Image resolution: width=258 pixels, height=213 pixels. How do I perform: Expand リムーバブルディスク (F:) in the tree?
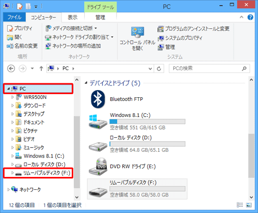(x=12, y=173)
